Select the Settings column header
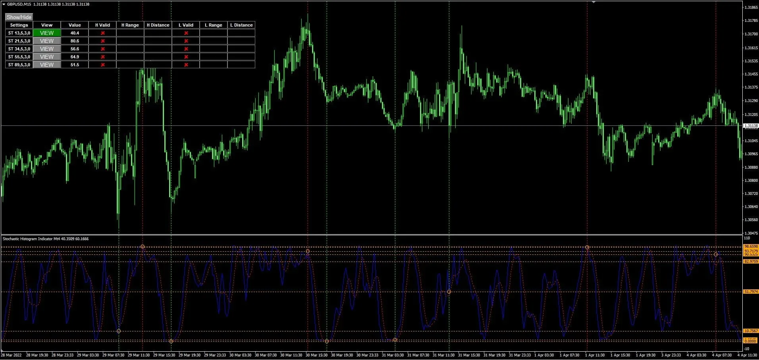 click(19, 25)
